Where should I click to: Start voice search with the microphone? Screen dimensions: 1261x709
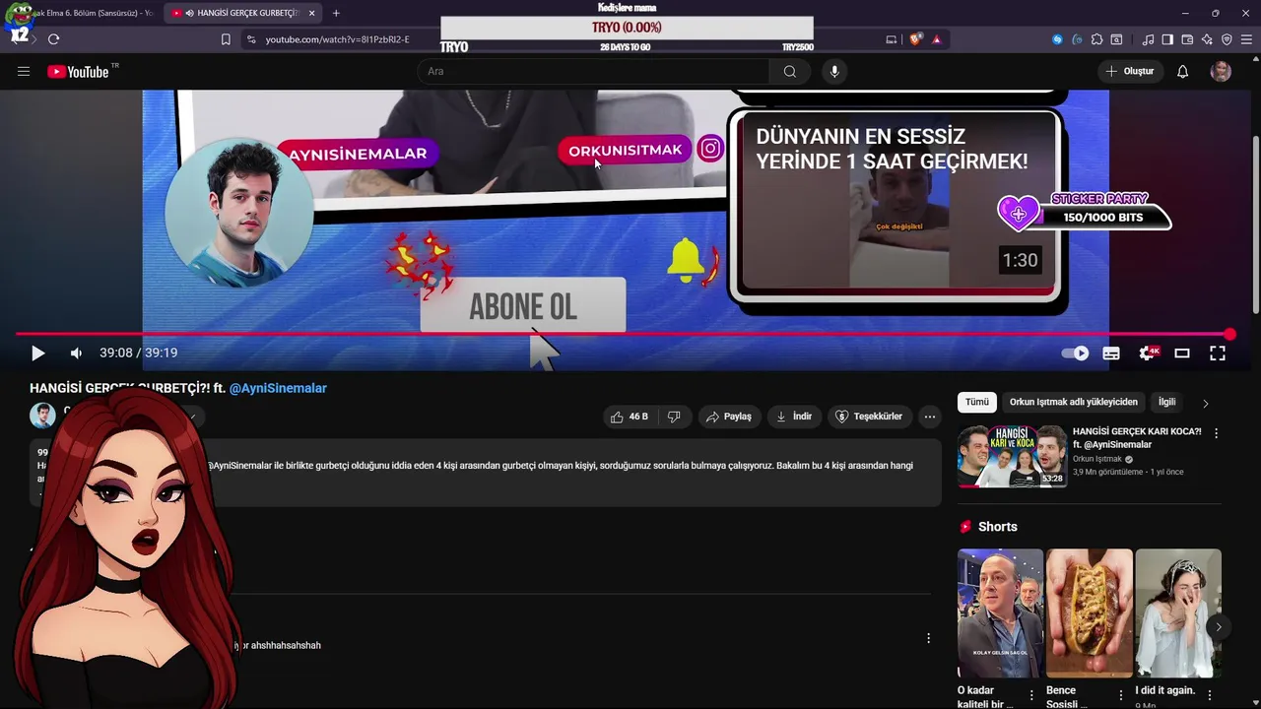pyautogui.click(x=834, y=71)
